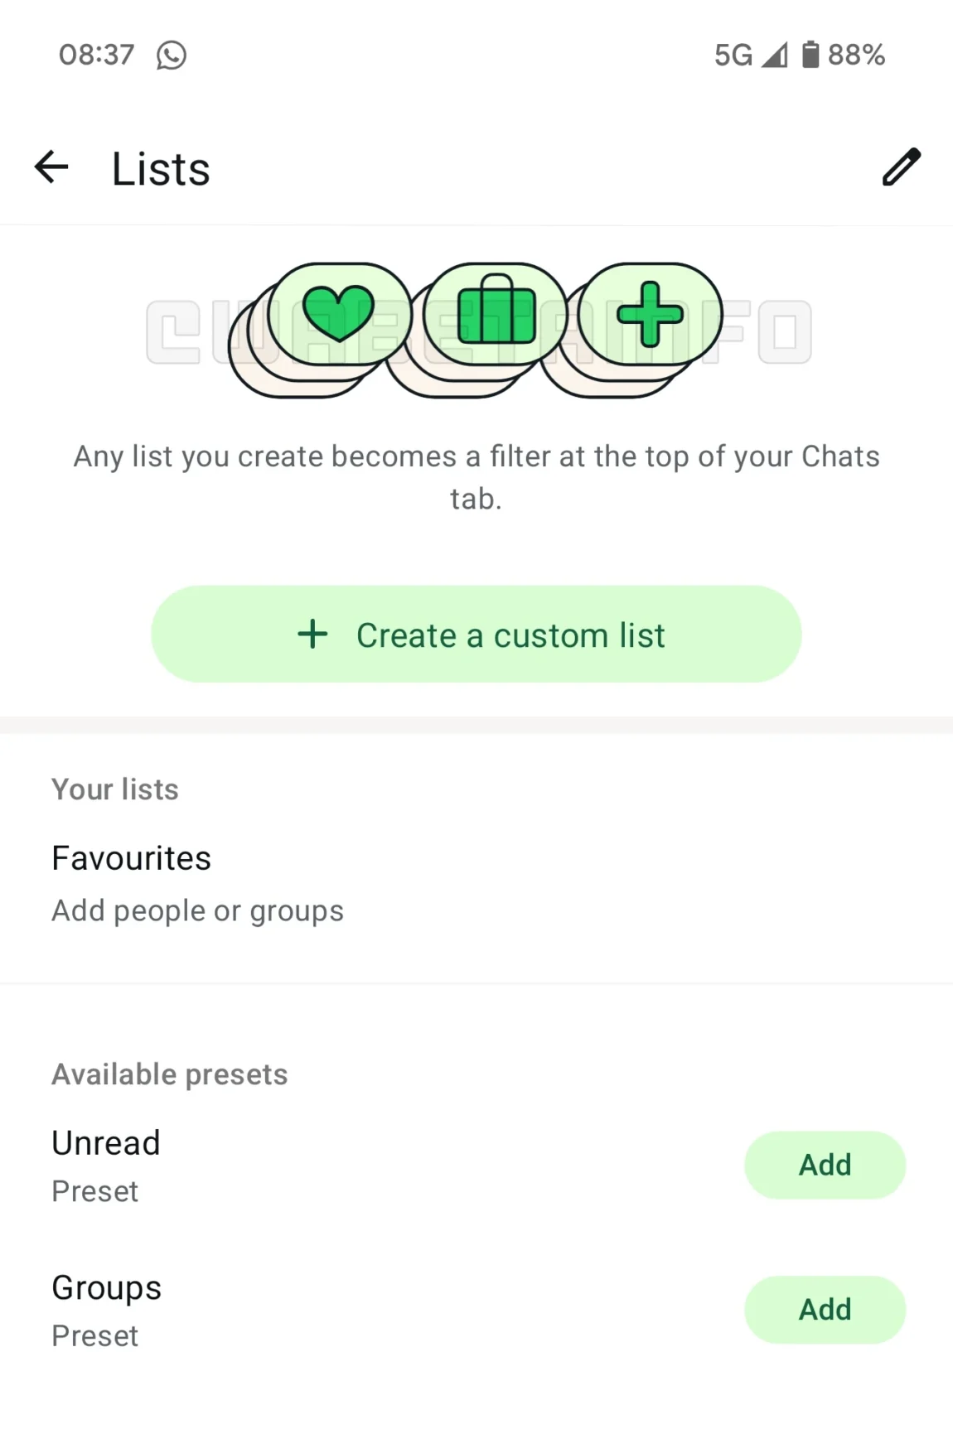The width and height of the screenshot is (953, 1429).
Task: Select the Groups preset row label
Action: click(x=107, y=1288)
